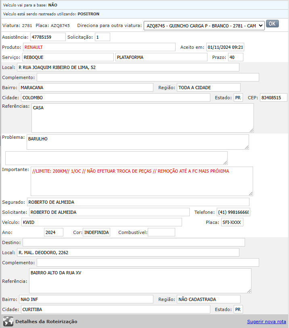Viewport: 289px width, 328px height.
Task: Click the empty Destino field
Action: click(x=134, y=242)
